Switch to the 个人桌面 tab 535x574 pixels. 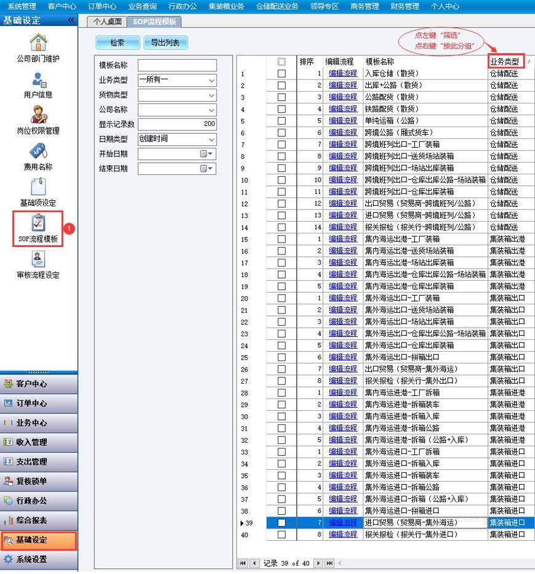[107, 22]
